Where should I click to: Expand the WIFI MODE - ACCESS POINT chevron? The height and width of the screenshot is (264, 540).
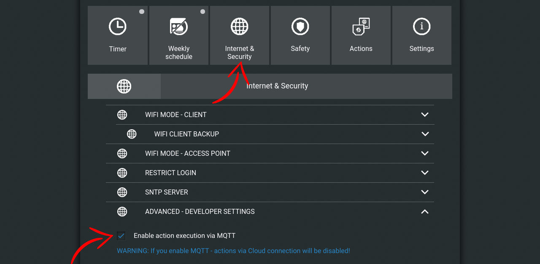425,153
